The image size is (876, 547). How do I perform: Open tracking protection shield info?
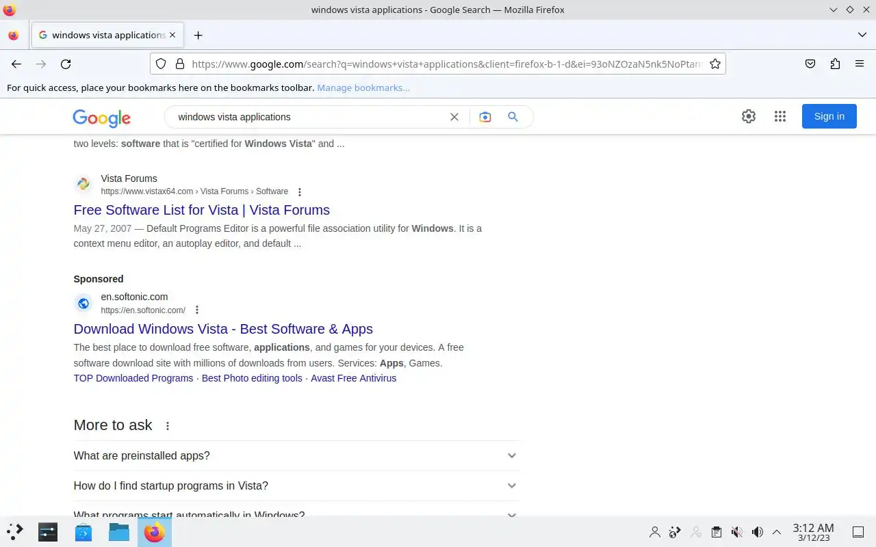161,64
